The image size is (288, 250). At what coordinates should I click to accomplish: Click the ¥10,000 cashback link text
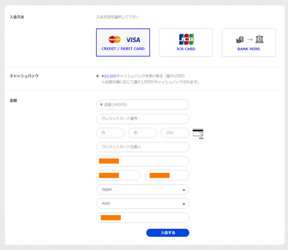[109, 76]
